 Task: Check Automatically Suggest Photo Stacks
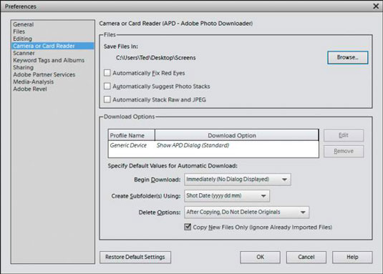click(x=107, y=86)
